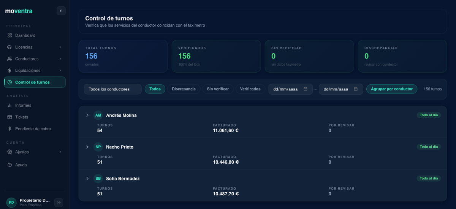
Task: Click the end date dd/mm/aaaa field
Action: click(340, 89)
